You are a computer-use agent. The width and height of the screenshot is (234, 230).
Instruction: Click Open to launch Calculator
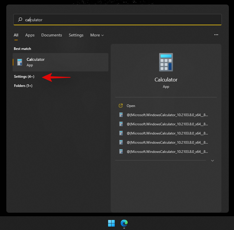[131, 106]
